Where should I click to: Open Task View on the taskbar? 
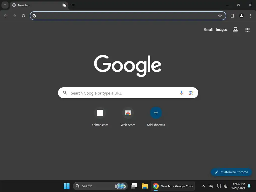pos(134,186)
